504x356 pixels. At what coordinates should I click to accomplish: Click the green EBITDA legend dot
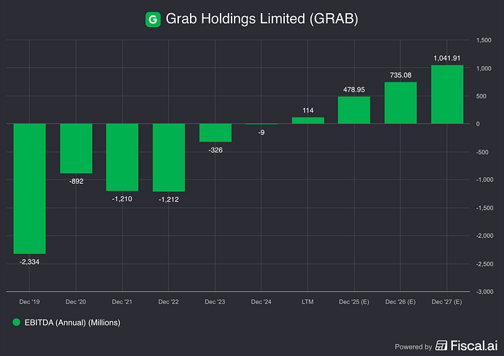(15, 322)
